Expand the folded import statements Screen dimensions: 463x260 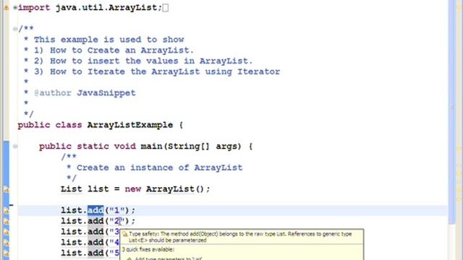[14, 8]
